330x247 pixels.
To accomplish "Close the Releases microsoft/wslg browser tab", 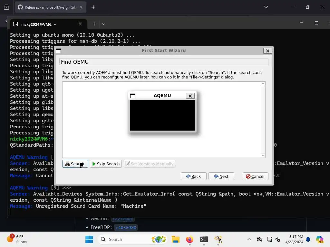I will tap(81, 7).
